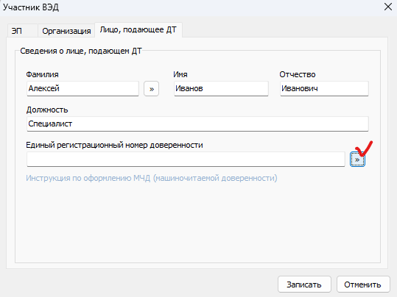Screen dimensions: 397x297
Task: Focus the Фамилия field containing Алексей
Action: pos(82,88)
